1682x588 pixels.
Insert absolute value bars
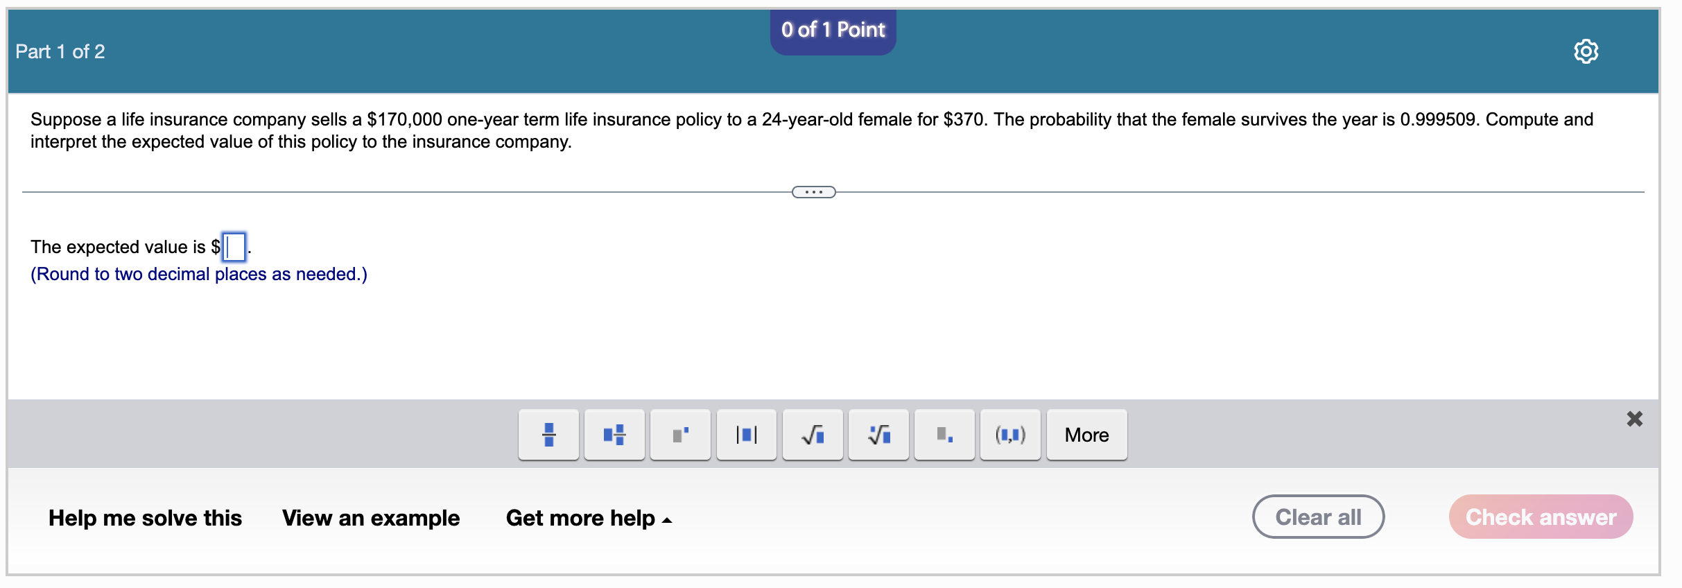(745, 435)
